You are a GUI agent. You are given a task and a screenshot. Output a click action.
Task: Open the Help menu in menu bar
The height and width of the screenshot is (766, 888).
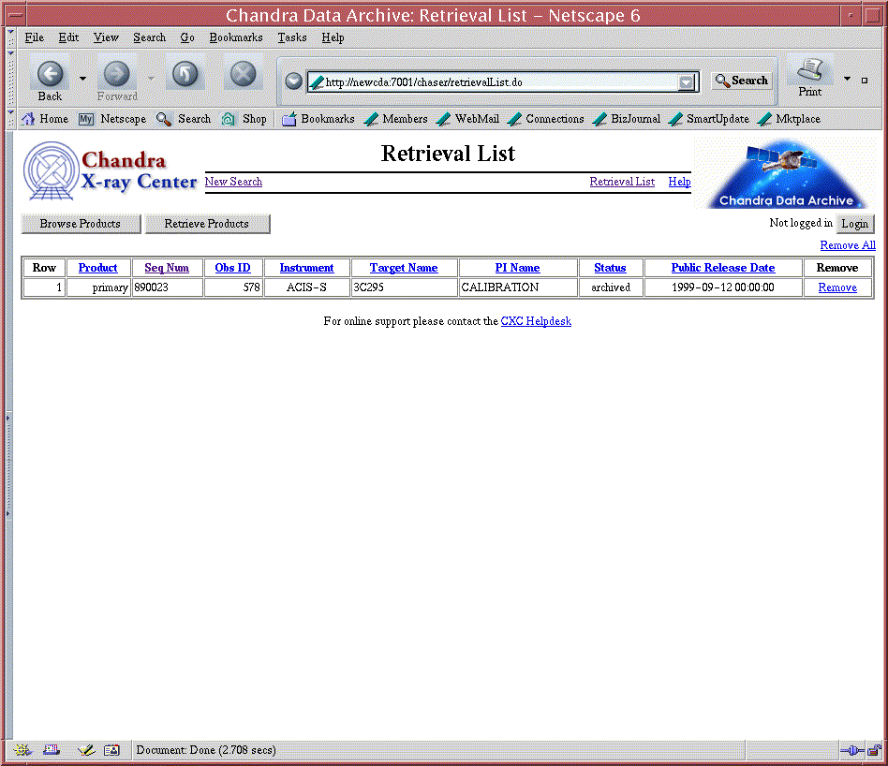pyautogui.click(x=333, y=37)
